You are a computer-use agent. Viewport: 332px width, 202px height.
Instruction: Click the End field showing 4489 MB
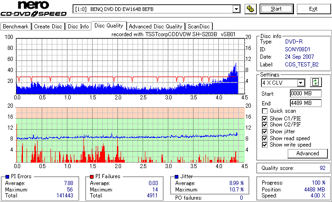click(x=306, y=103)
